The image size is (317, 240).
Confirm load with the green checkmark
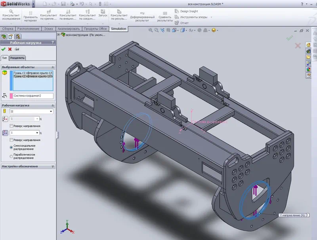coord(4,48)
